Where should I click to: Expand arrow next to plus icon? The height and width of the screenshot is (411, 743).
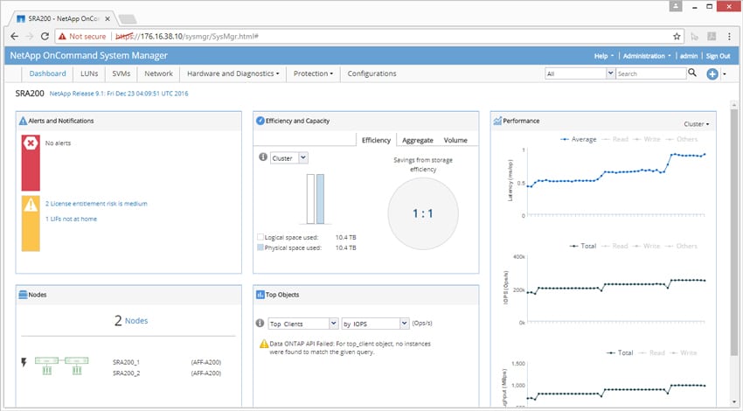pos(725,74)
